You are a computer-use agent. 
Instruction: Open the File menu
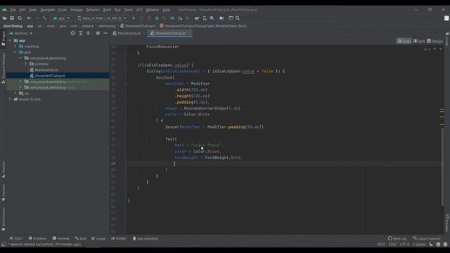pos(13,10)
